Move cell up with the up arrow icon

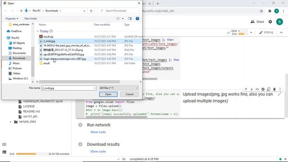coord(246,89)
